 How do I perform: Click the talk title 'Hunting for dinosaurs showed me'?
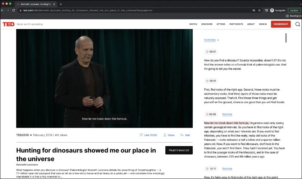pos(86,155)
